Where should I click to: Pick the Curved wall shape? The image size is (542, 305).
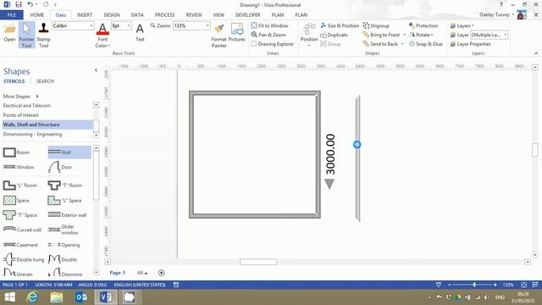coord(22,230)
